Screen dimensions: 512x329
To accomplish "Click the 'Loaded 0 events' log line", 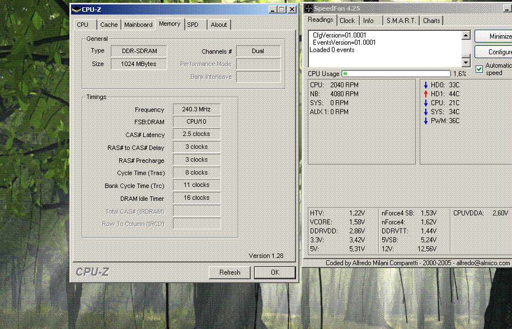I will [x=332, y=50].
